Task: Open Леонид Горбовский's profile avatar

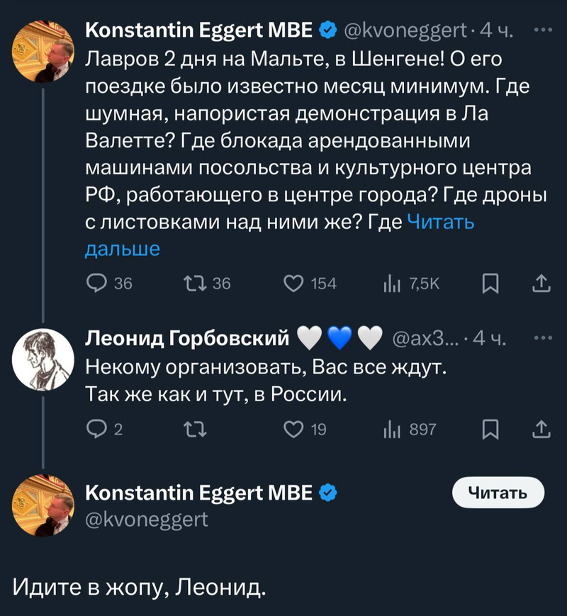Action: [x=44, y=361]
